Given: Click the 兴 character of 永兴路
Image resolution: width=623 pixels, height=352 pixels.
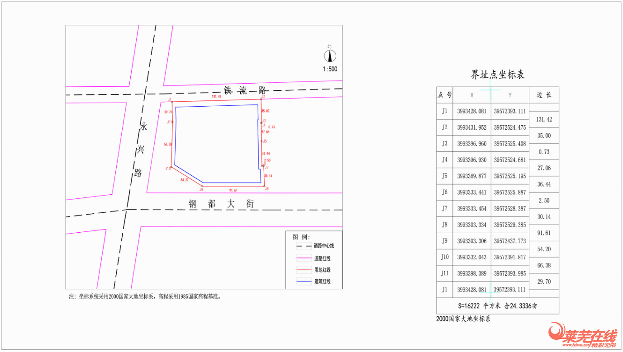Looking at the screenshot, I should (x=141, y=150).
